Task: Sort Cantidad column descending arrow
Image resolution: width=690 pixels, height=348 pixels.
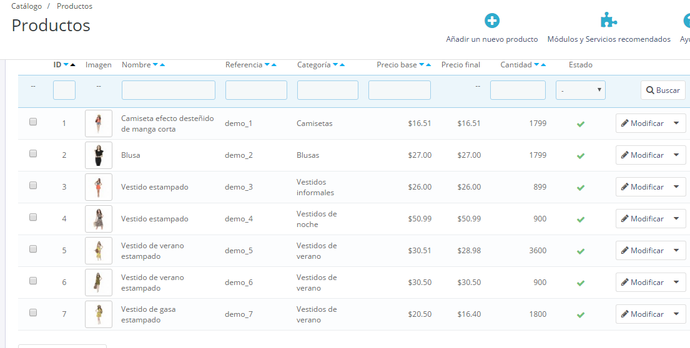Action: tap(536, 65)
